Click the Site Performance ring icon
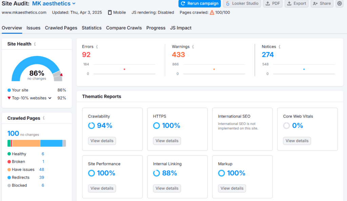This screenshot has width=347, height=201. coord(91,173)
